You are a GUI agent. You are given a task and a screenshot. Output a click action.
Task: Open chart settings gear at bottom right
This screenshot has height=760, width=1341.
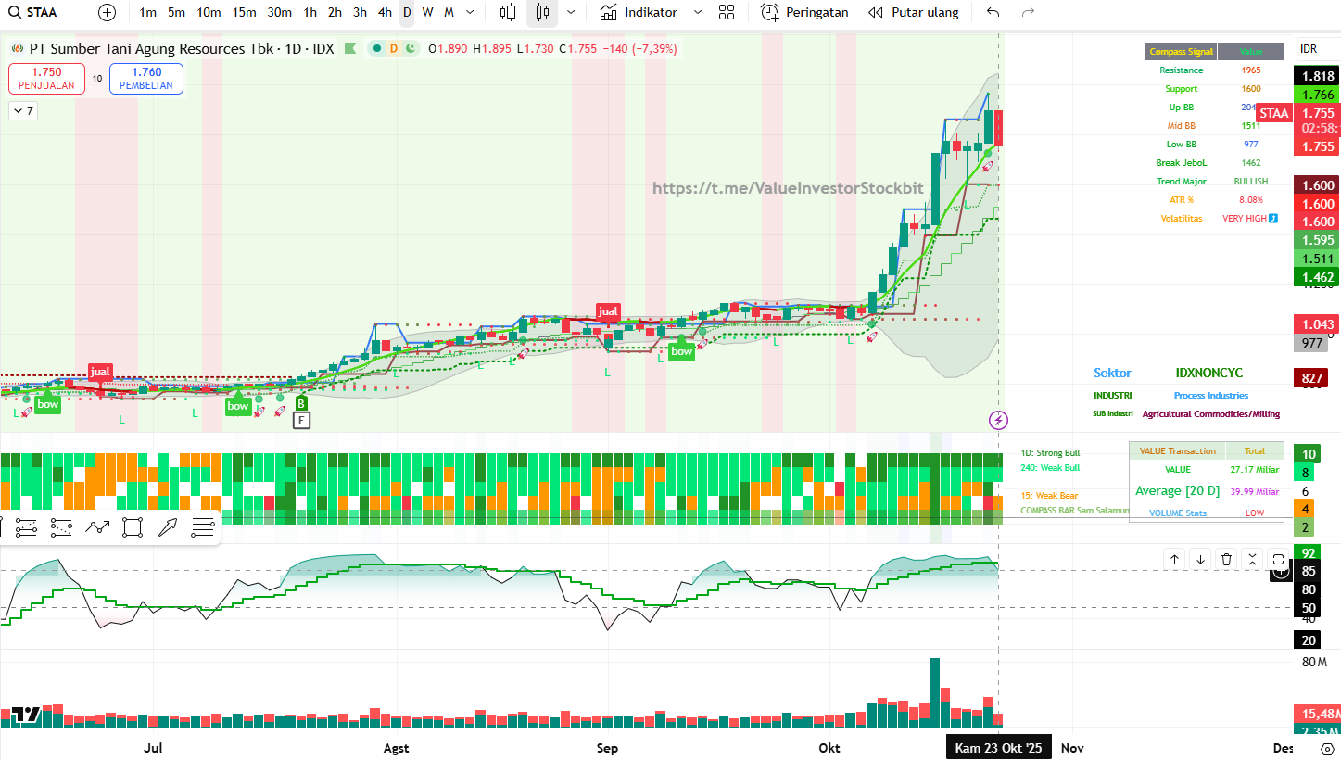coord(1328,748)
